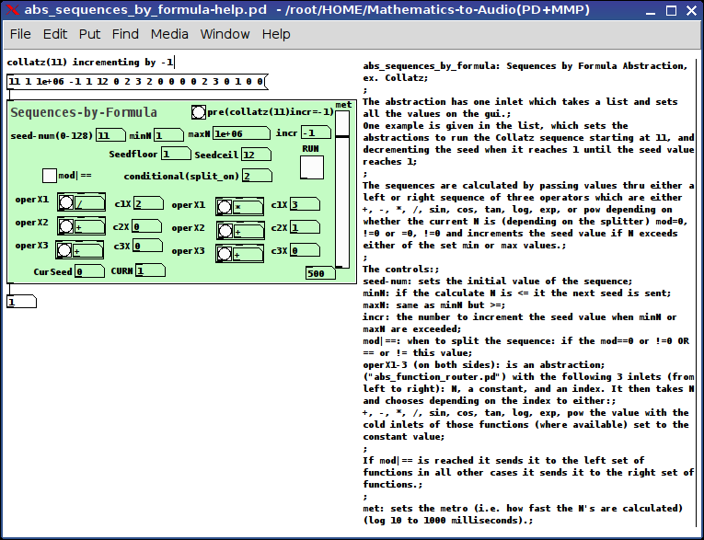
Task: Select the minN number box
Action: (168, 134)
